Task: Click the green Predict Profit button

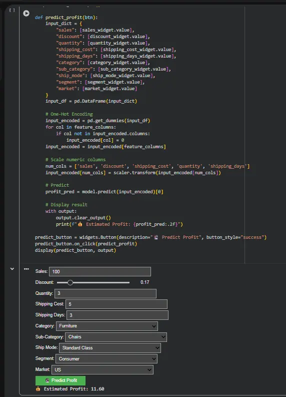Action: coord(60,380)
